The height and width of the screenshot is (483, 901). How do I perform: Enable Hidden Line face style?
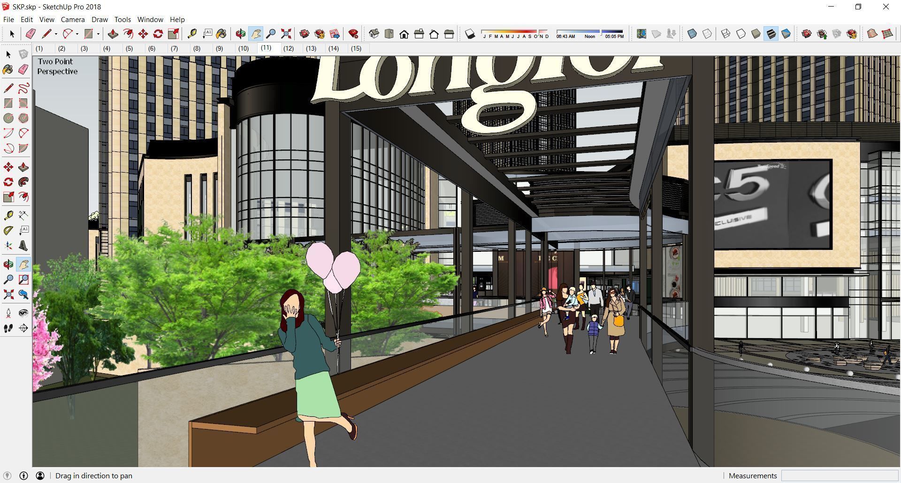(x=741, y=34)
